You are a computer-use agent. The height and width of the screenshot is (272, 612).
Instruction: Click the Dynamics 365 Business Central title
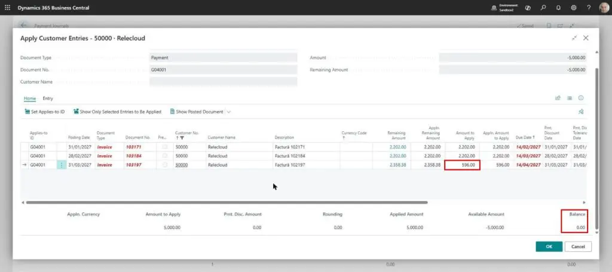tap(53, 8)
